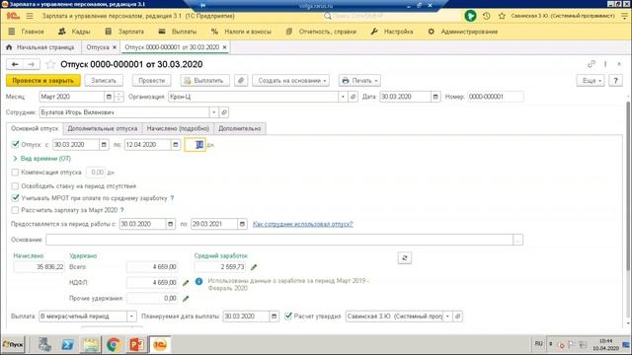Screen dimensions: 632x355
Task: Toggle the Отпуск checkbox
Action: coord(16,144)
